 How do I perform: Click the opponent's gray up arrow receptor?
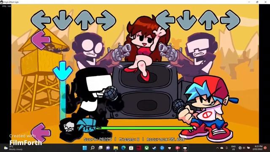click(x=84, y=20)
